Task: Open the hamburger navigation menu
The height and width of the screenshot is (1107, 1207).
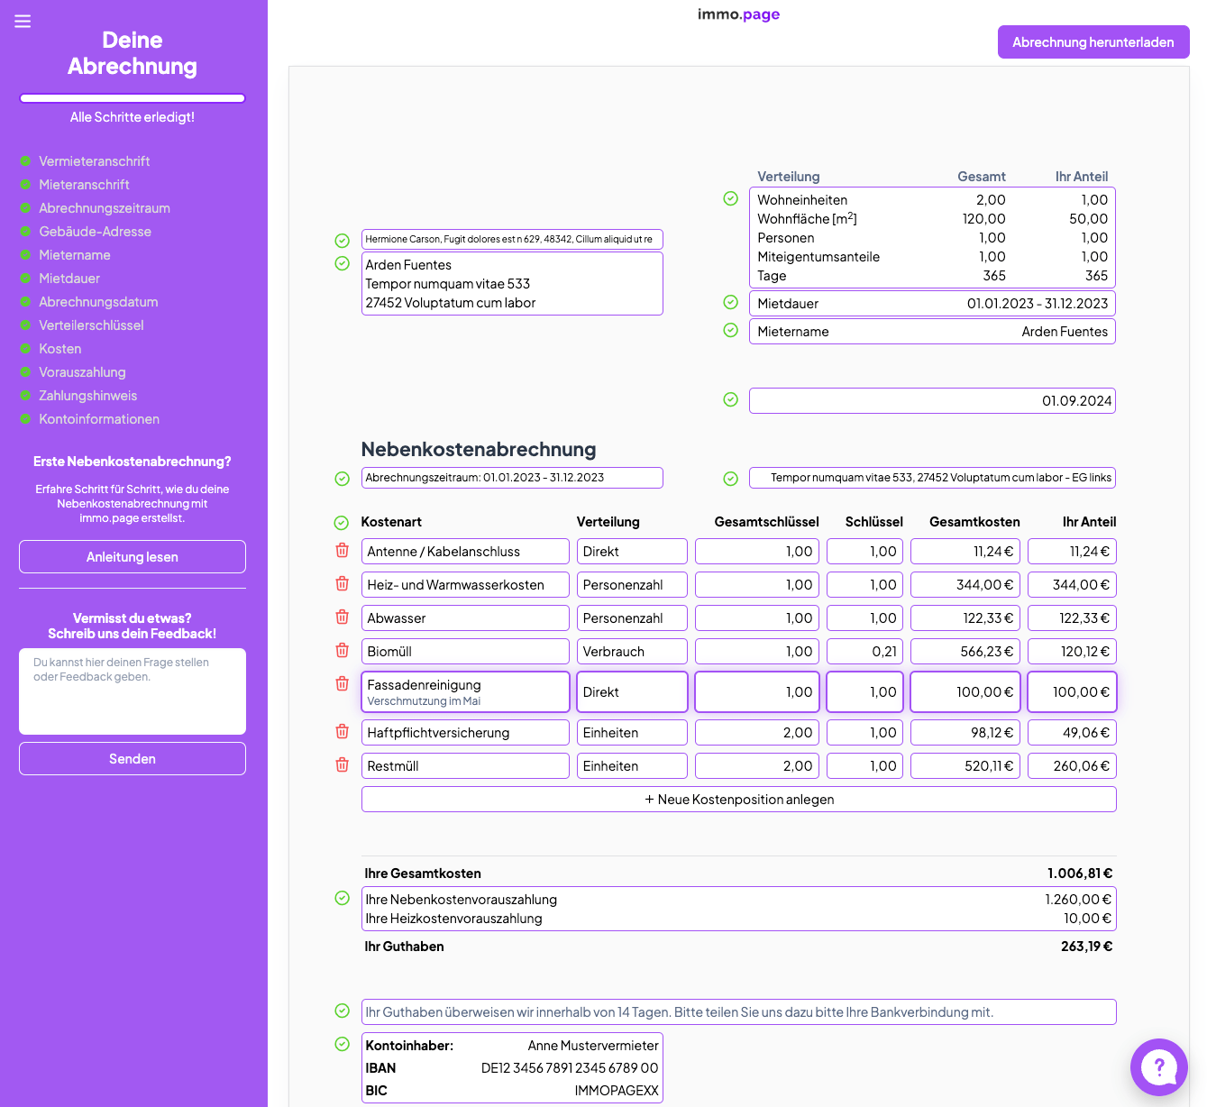Action: point(23,22)
